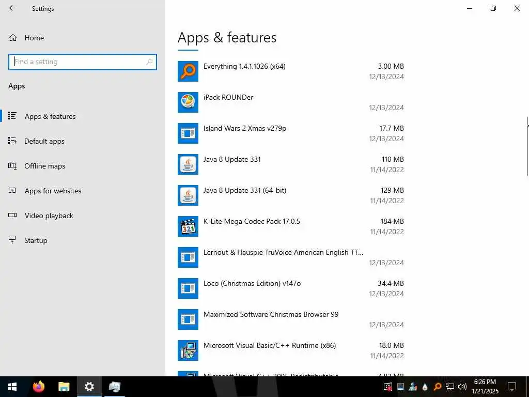529x397 pixels.
Task: Click the Apps for websites sidebar icon
Action: [x=12, y=190]
